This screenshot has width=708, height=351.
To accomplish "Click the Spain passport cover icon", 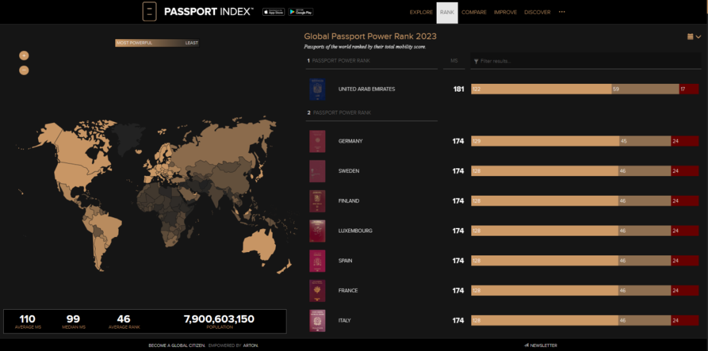I will pos(317,261).
